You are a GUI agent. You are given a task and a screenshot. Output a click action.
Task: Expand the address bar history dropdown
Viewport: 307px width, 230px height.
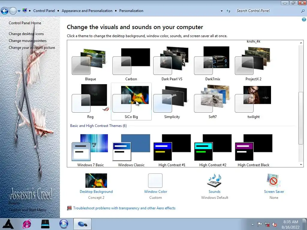click(222, 11)
